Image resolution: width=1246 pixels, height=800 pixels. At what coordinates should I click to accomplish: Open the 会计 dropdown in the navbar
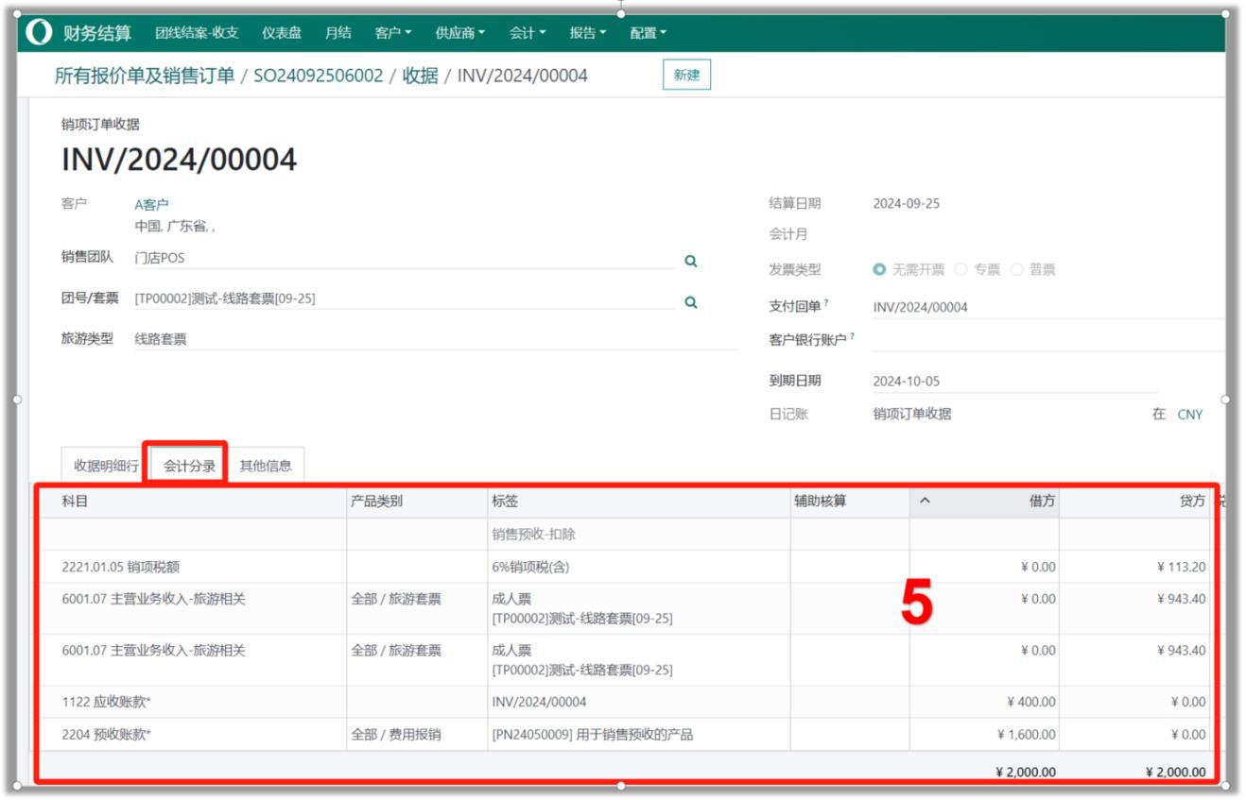coord(528,33)
